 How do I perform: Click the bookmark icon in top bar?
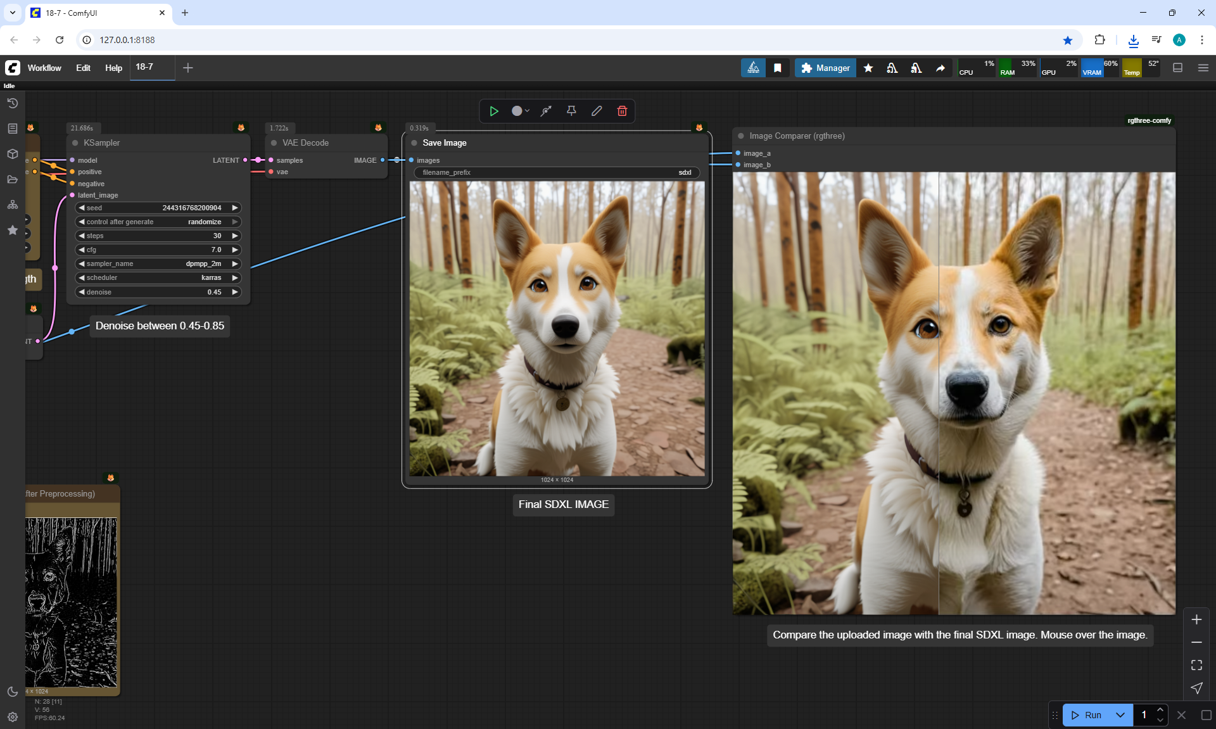coord(777,68)
